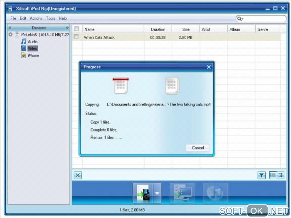Cancel the copying in the Progress dialog
This screenshot has width=291, height=218.
click(198, 148)
